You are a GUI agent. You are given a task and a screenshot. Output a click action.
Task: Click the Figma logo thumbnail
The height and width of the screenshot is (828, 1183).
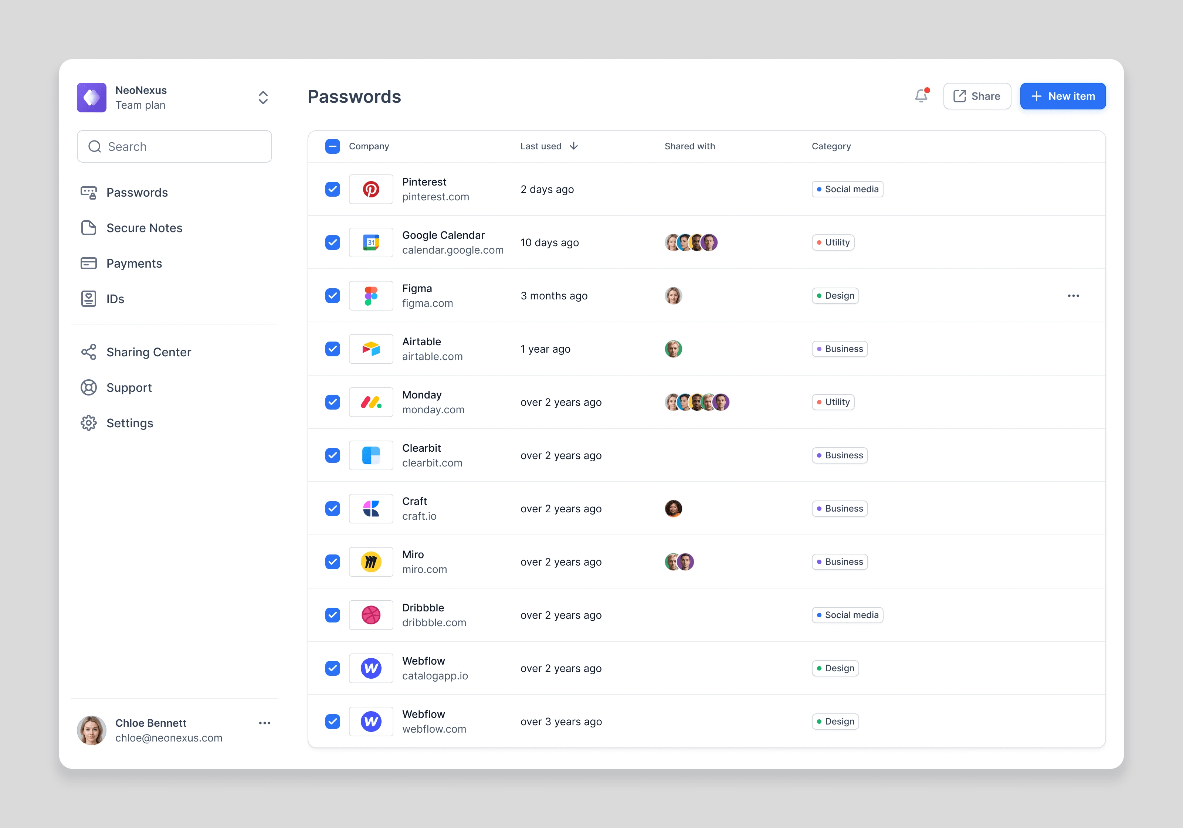[x=370, y=296]
